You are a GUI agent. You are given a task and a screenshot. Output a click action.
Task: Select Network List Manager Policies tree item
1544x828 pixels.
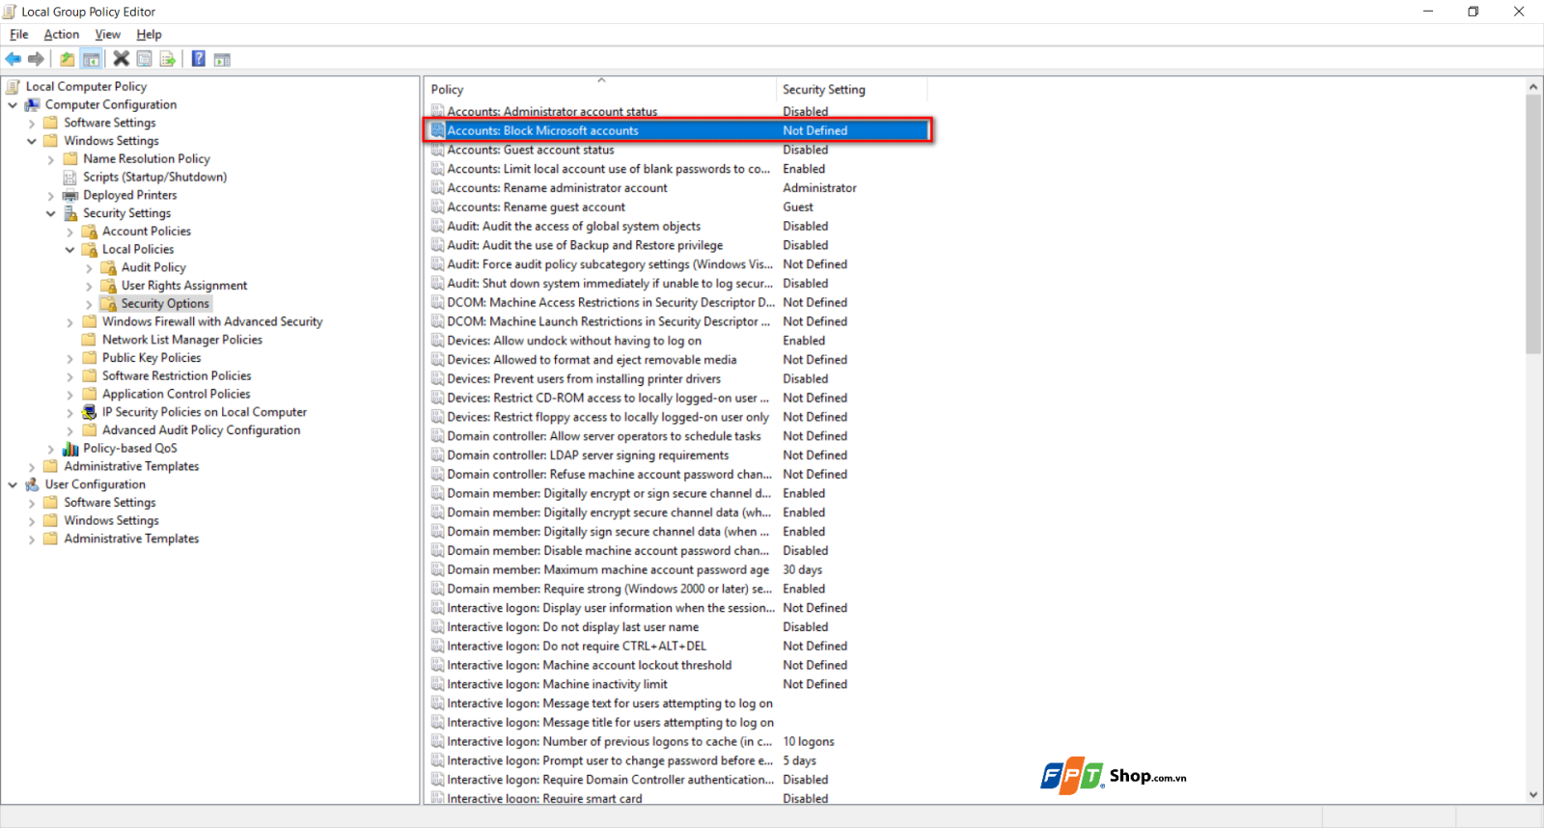tap(182, 340)
